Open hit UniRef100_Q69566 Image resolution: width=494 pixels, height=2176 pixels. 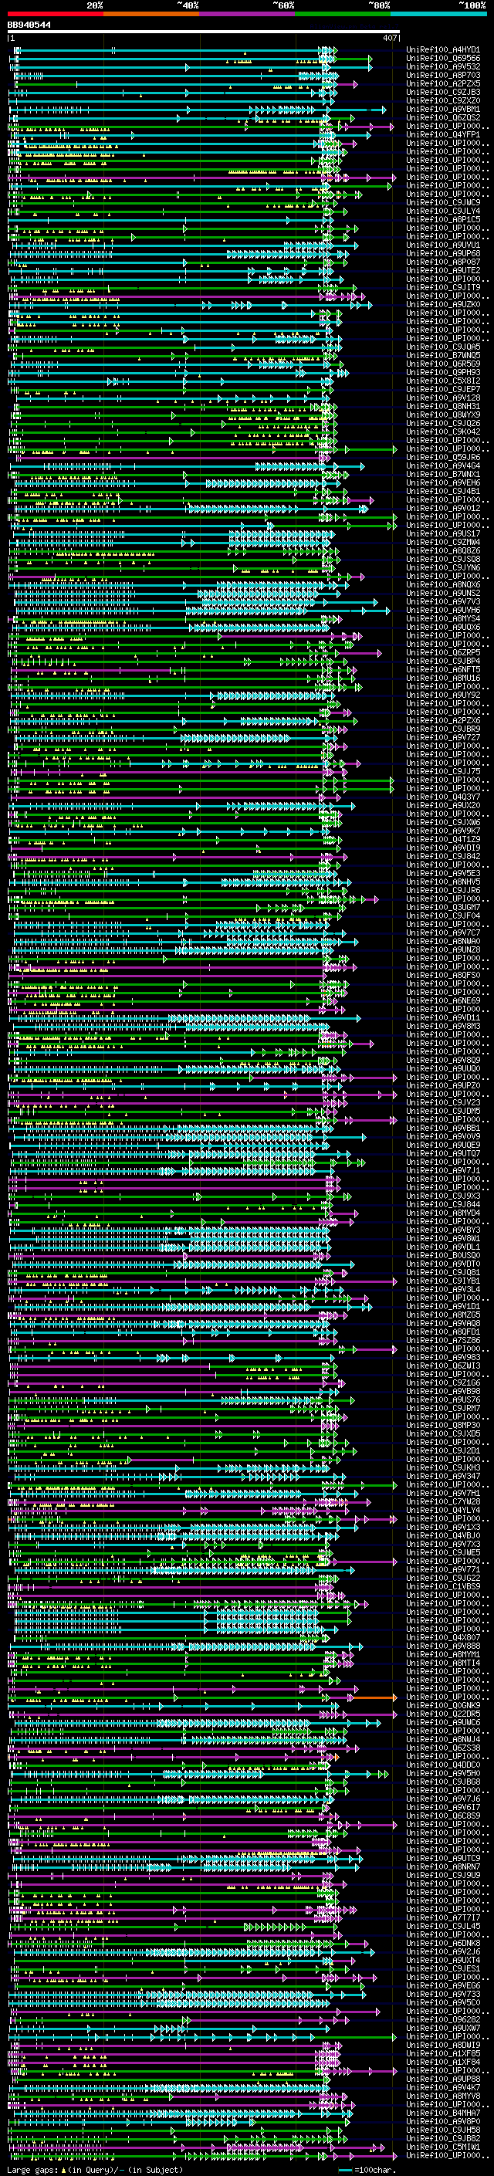click(442, 59)
